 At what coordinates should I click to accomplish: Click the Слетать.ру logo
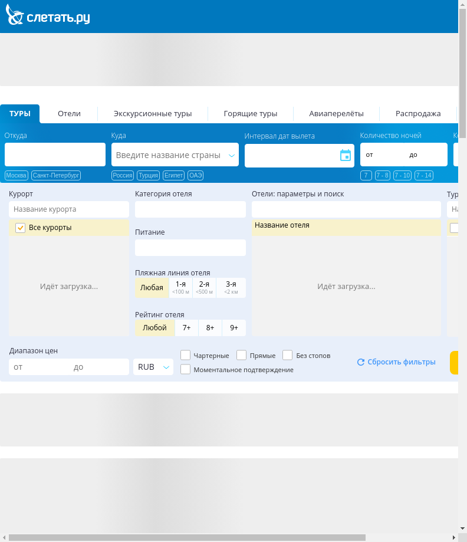48,15
